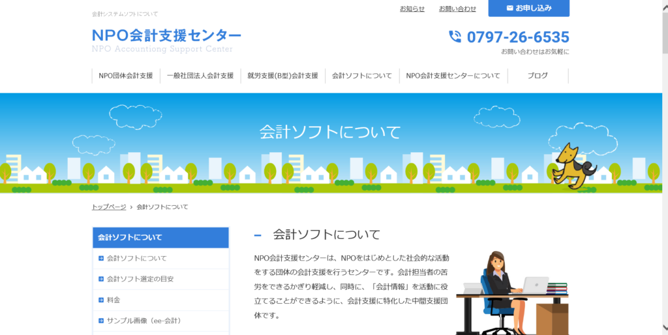The image size is (668, 335).
Task: Select 会計ソフトについて in top navigation
Action: [362, 76]
